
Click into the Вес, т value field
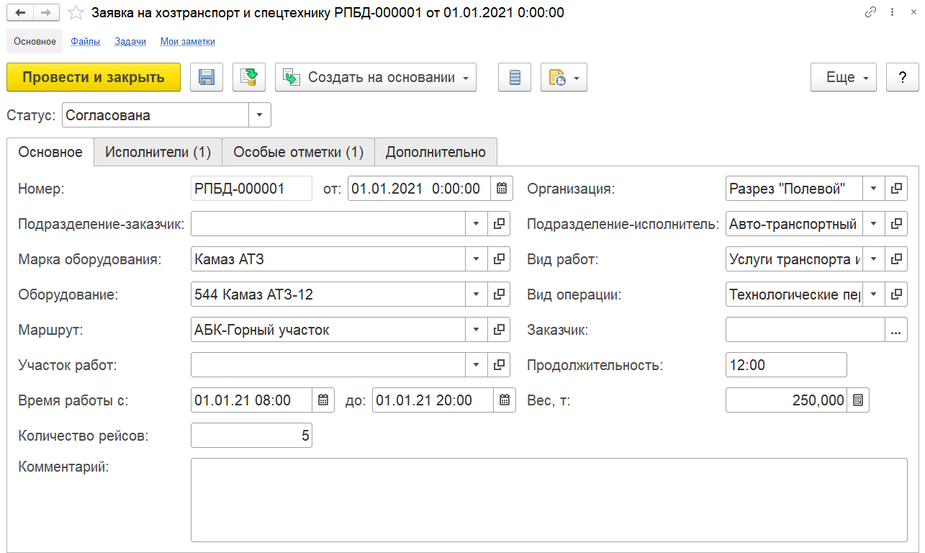[x=786, y=400]
